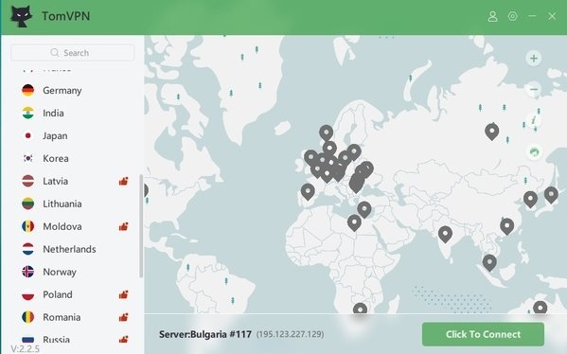
Task: Click the version label V:2.2.5
Action: point(25,349)
